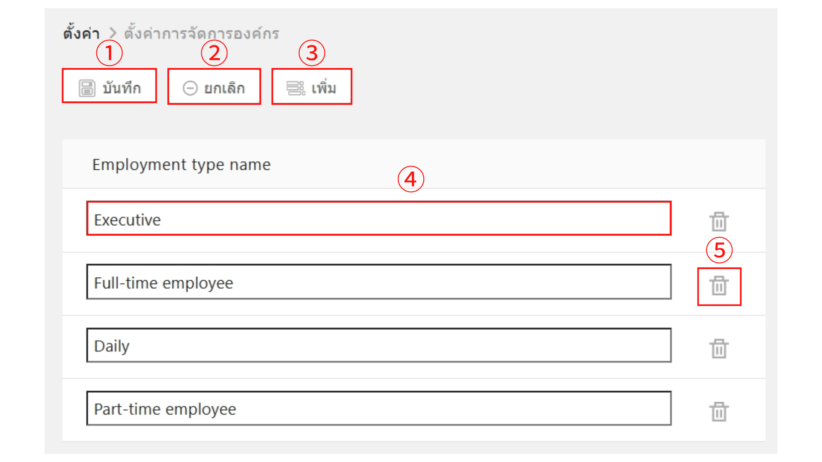
Task: Click the ตั้งค่าการจัดการองค์กร breadcrumb
Action: tap(201, 33)
